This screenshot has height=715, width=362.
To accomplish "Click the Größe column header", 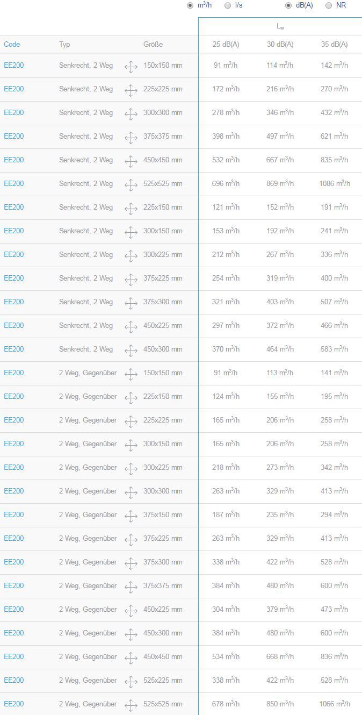I will (x=153, y=44).
